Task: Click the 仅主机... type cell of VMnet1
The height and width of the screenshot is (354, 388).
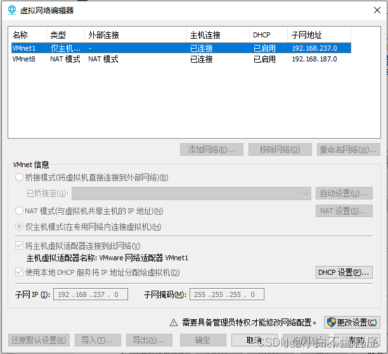Action: 65,48
